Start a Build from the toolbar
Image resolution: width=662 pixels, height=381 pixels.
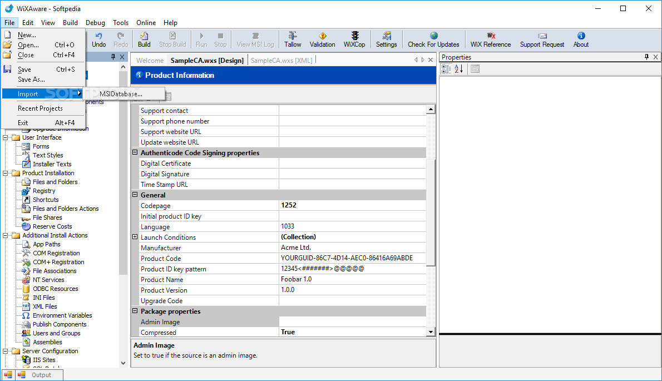[x=144, y=39]
